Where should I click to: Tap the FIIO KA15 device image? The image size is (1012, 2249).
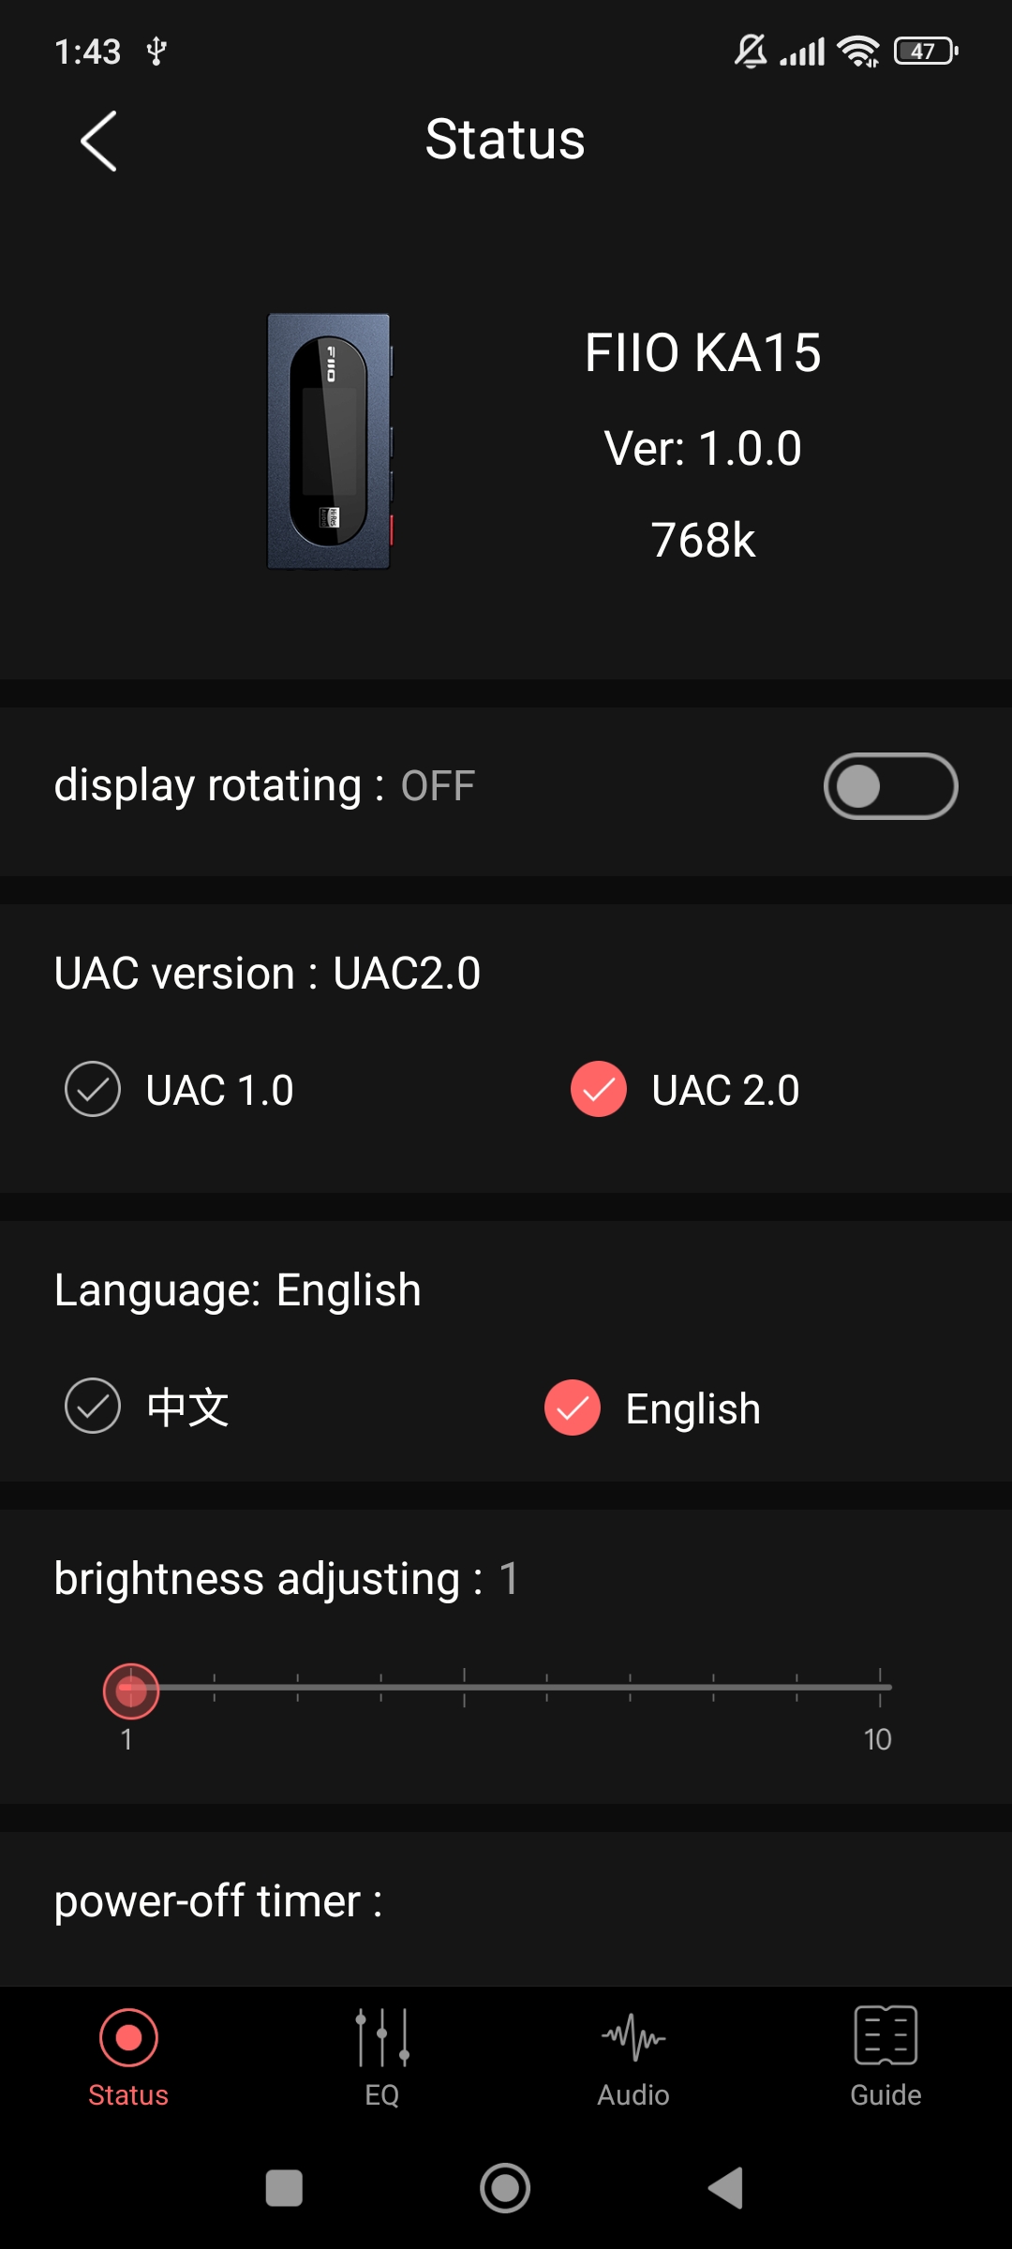(x=329, y=441)
